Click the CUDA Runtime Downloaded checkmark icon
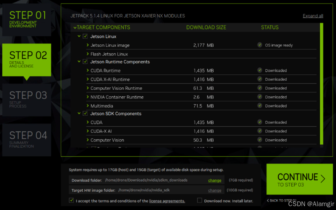 [259, 70]
